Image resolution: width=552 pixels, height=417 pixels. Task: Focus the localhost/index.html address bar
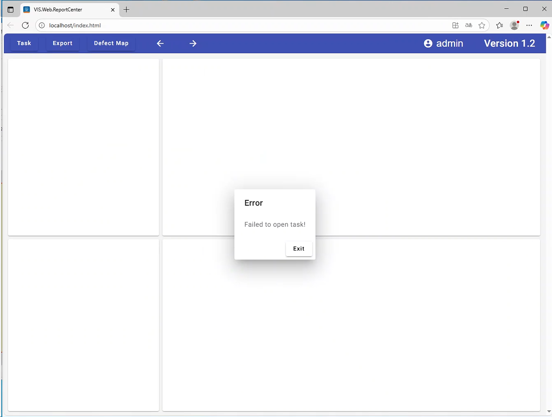click(x=220, y=25)
